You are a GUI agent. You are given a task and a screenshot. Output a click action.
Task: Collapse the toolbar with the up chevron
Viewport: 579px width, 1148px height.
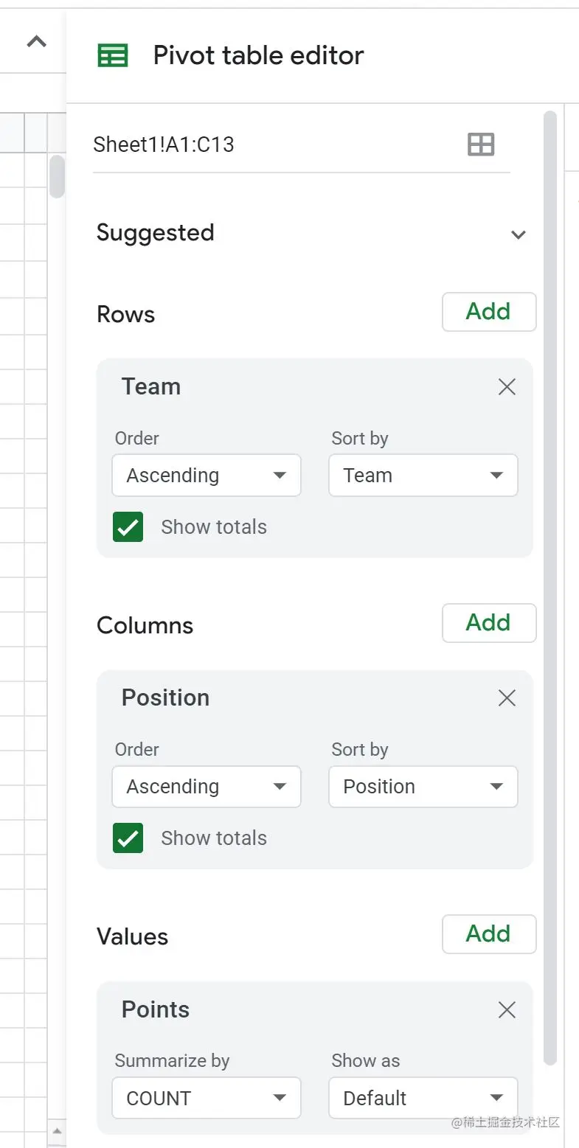(x=36, y=41)
